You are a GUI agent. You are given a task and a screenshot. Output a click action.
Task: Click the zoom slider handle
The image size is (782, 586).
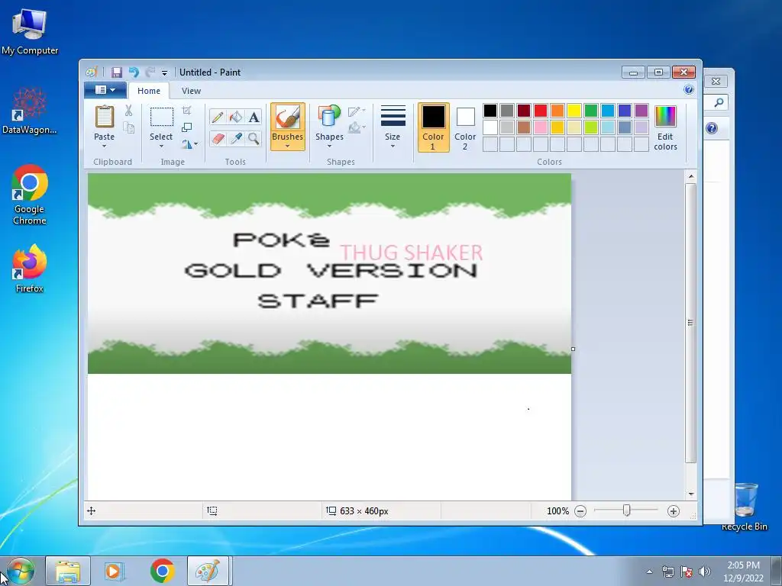point(626,510)
